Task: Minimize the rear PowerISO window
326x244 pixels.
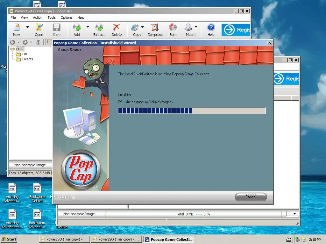Action: pyautogui.click(x=285, y=60)
